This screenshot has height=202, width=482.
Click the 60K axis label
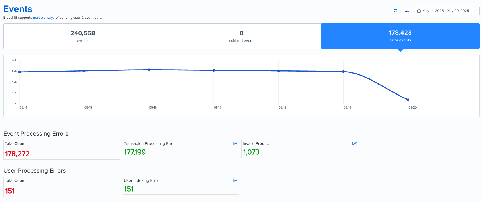(x=14, y=60)
